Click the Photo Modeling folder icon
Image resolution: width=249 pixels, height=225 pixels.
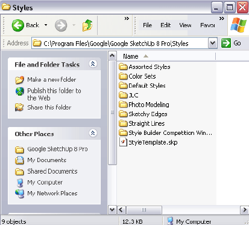pos(123,104)
